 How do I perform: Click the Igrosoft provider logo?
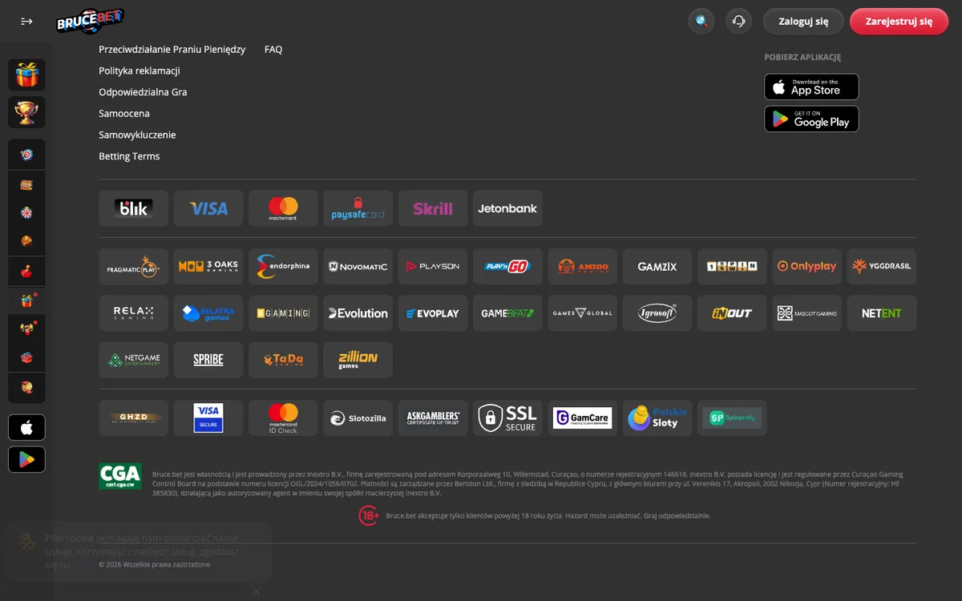click(x=657, y=313)
